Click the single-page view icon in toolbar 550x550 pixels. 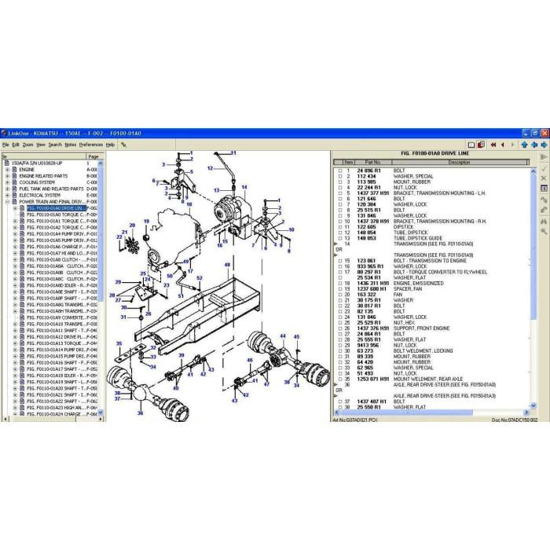(x=471, y=145)
